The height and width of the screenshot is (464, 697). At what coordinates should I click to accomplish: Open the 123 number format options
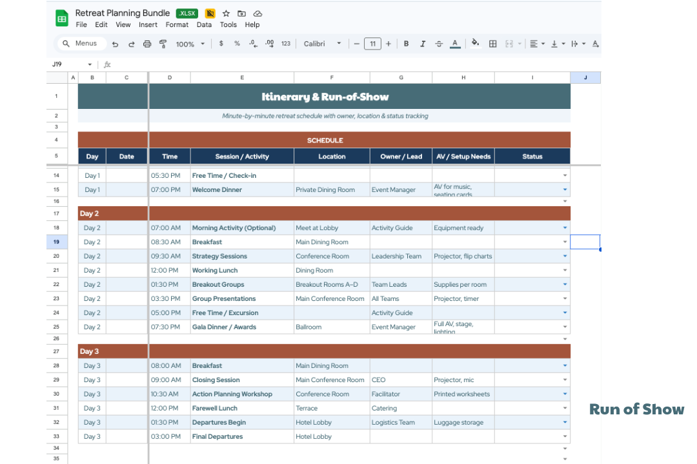click(285, 44)
